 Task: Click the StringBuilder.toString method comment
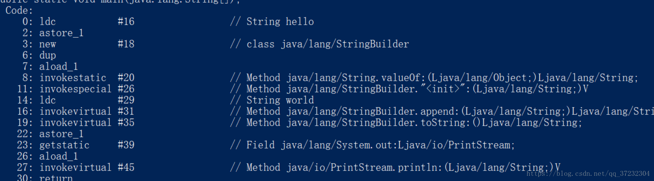point(406,123)
